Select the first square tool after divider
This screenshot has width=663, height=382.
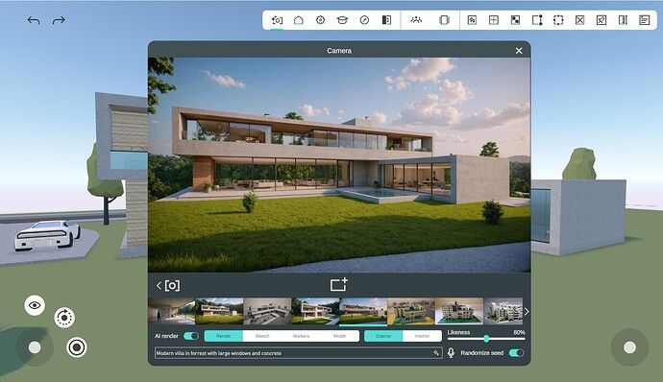tap(472, 20)
